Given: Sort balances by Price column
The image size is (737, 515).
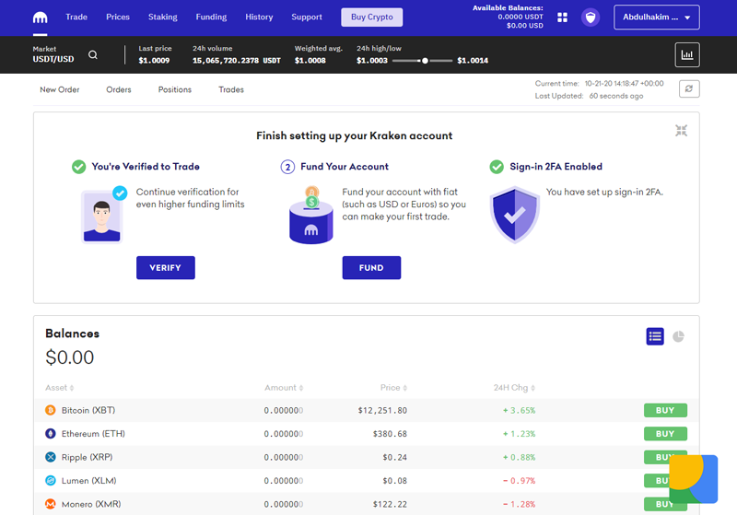Looking at the screenshot, I should tap(394, 388).
